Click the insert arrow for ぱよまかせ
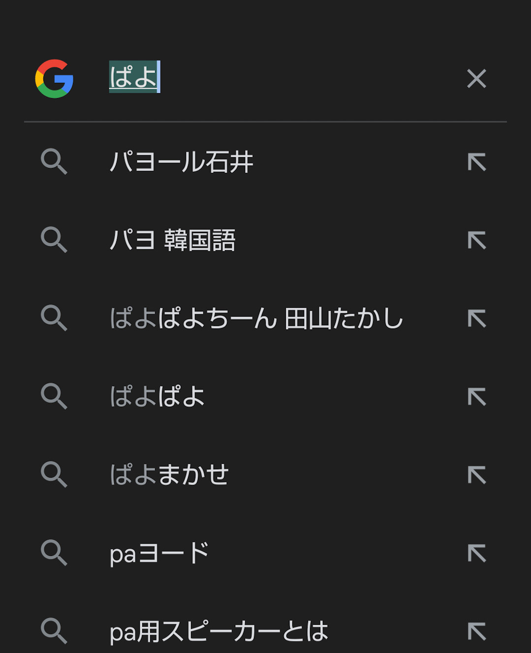The image size is (531, 653). pyautogui.click(x=476, y=475)
